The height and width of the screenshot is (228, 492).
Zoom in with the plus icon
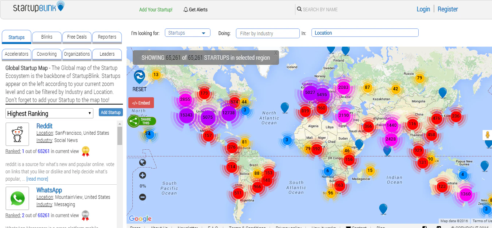point(143,175)
